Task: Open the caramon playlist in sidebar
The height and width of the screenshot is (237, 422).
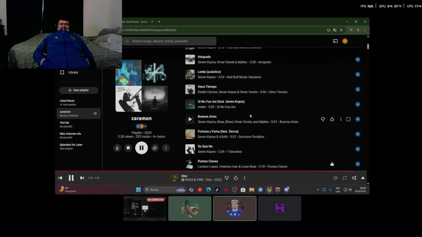Action: point(78,114)
